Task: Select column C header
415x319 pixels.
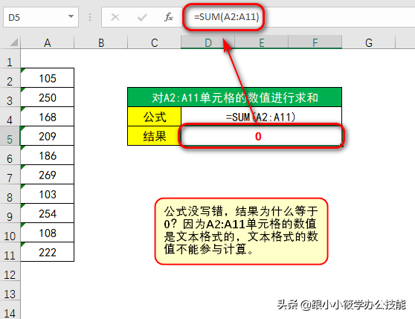Action: (x=154, y=42)
